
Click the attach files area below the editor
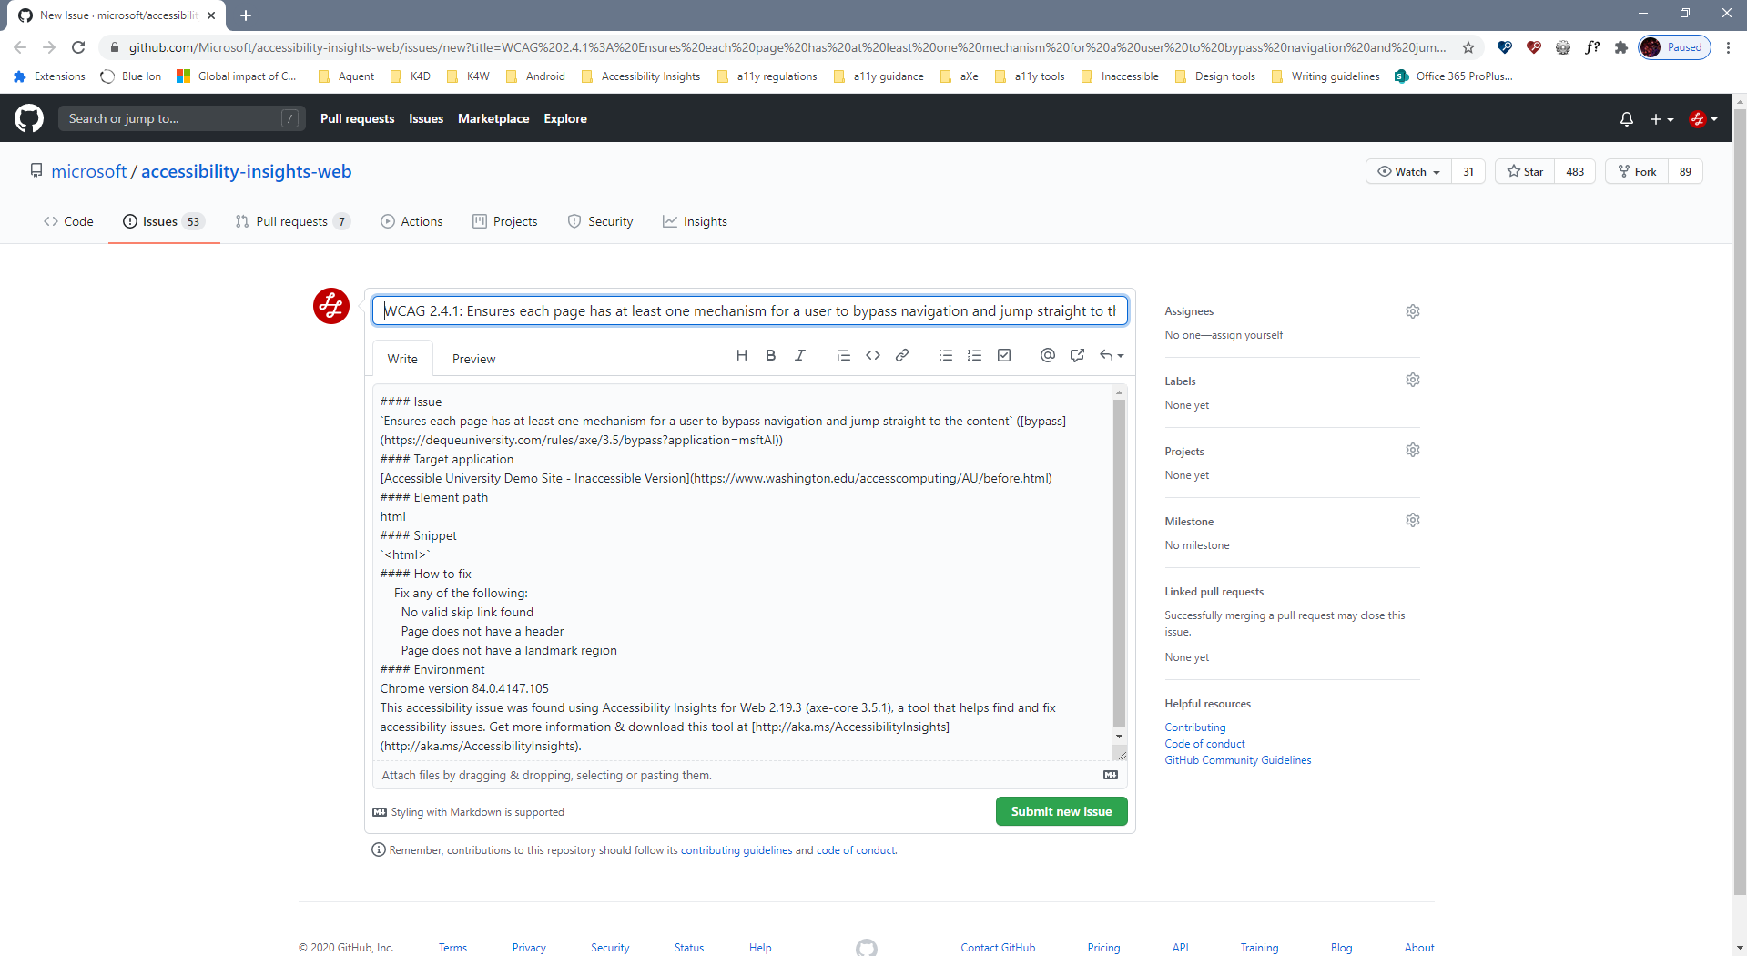click(x=750, y=775)
